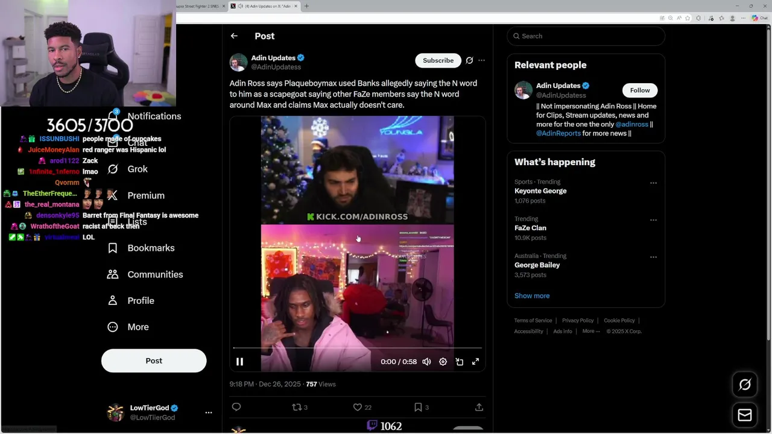Screen dimensions: 772x434
Task: Click the Bookmarks ribbon icon in sidebar
Action: click(x=113, y=248)
